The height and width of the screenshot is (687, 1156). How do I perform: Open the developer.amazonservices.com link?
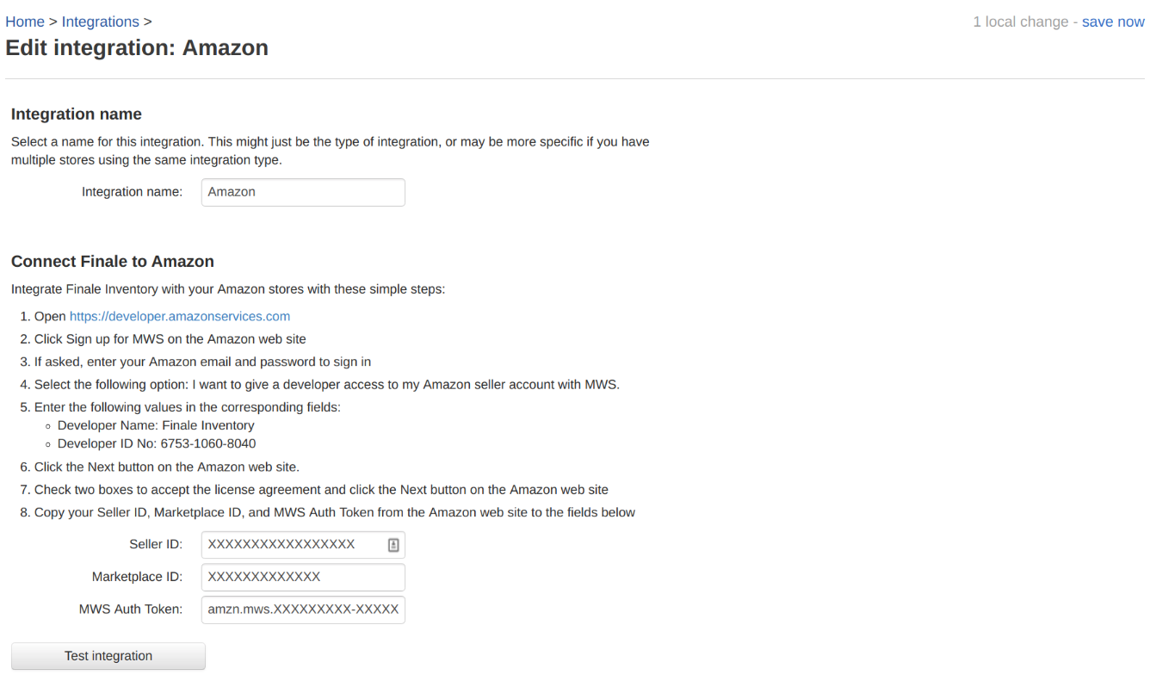click(x=180, y=316)
